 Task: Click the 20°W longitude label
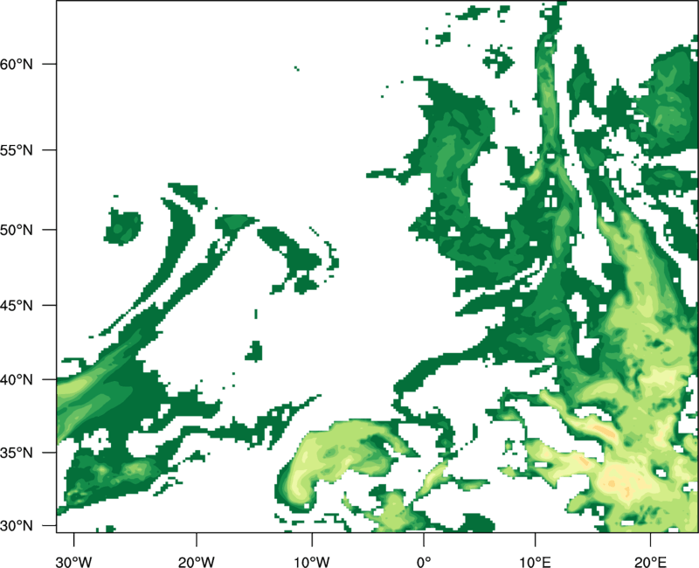point(197,562)
